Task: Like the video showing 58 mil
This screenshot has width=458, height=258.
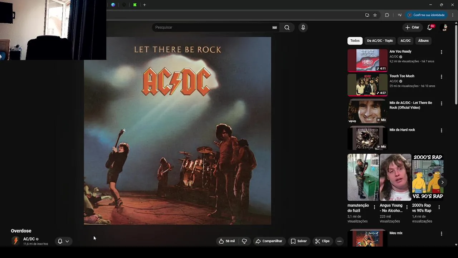Action: [x=227, y=241]
